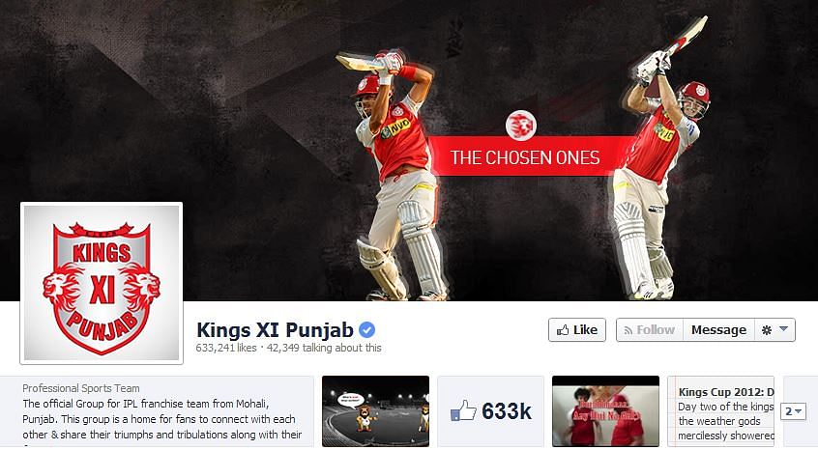Expand the apps row with the 2 dropdown

pos(794,411)
